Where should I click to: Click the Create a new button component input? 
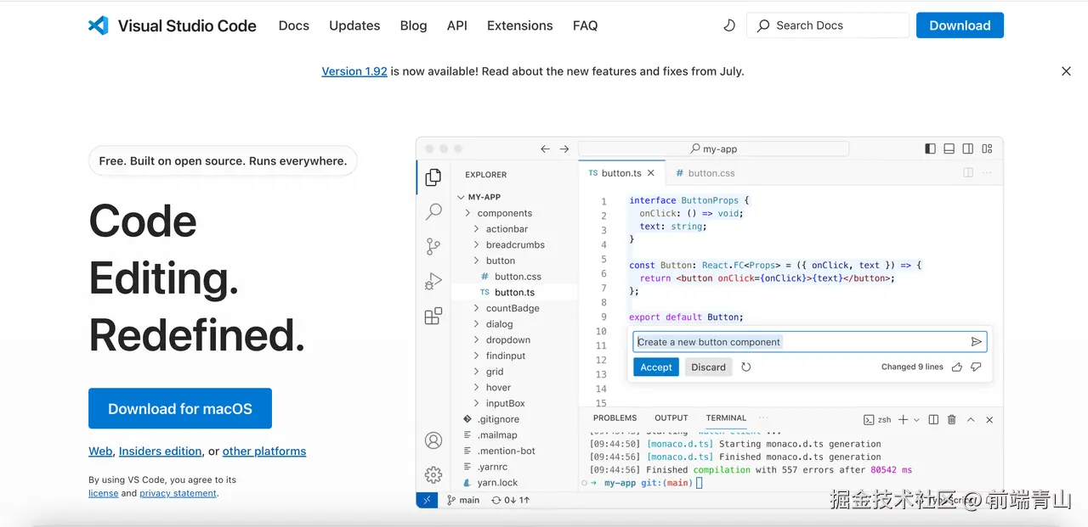point(809,342)
